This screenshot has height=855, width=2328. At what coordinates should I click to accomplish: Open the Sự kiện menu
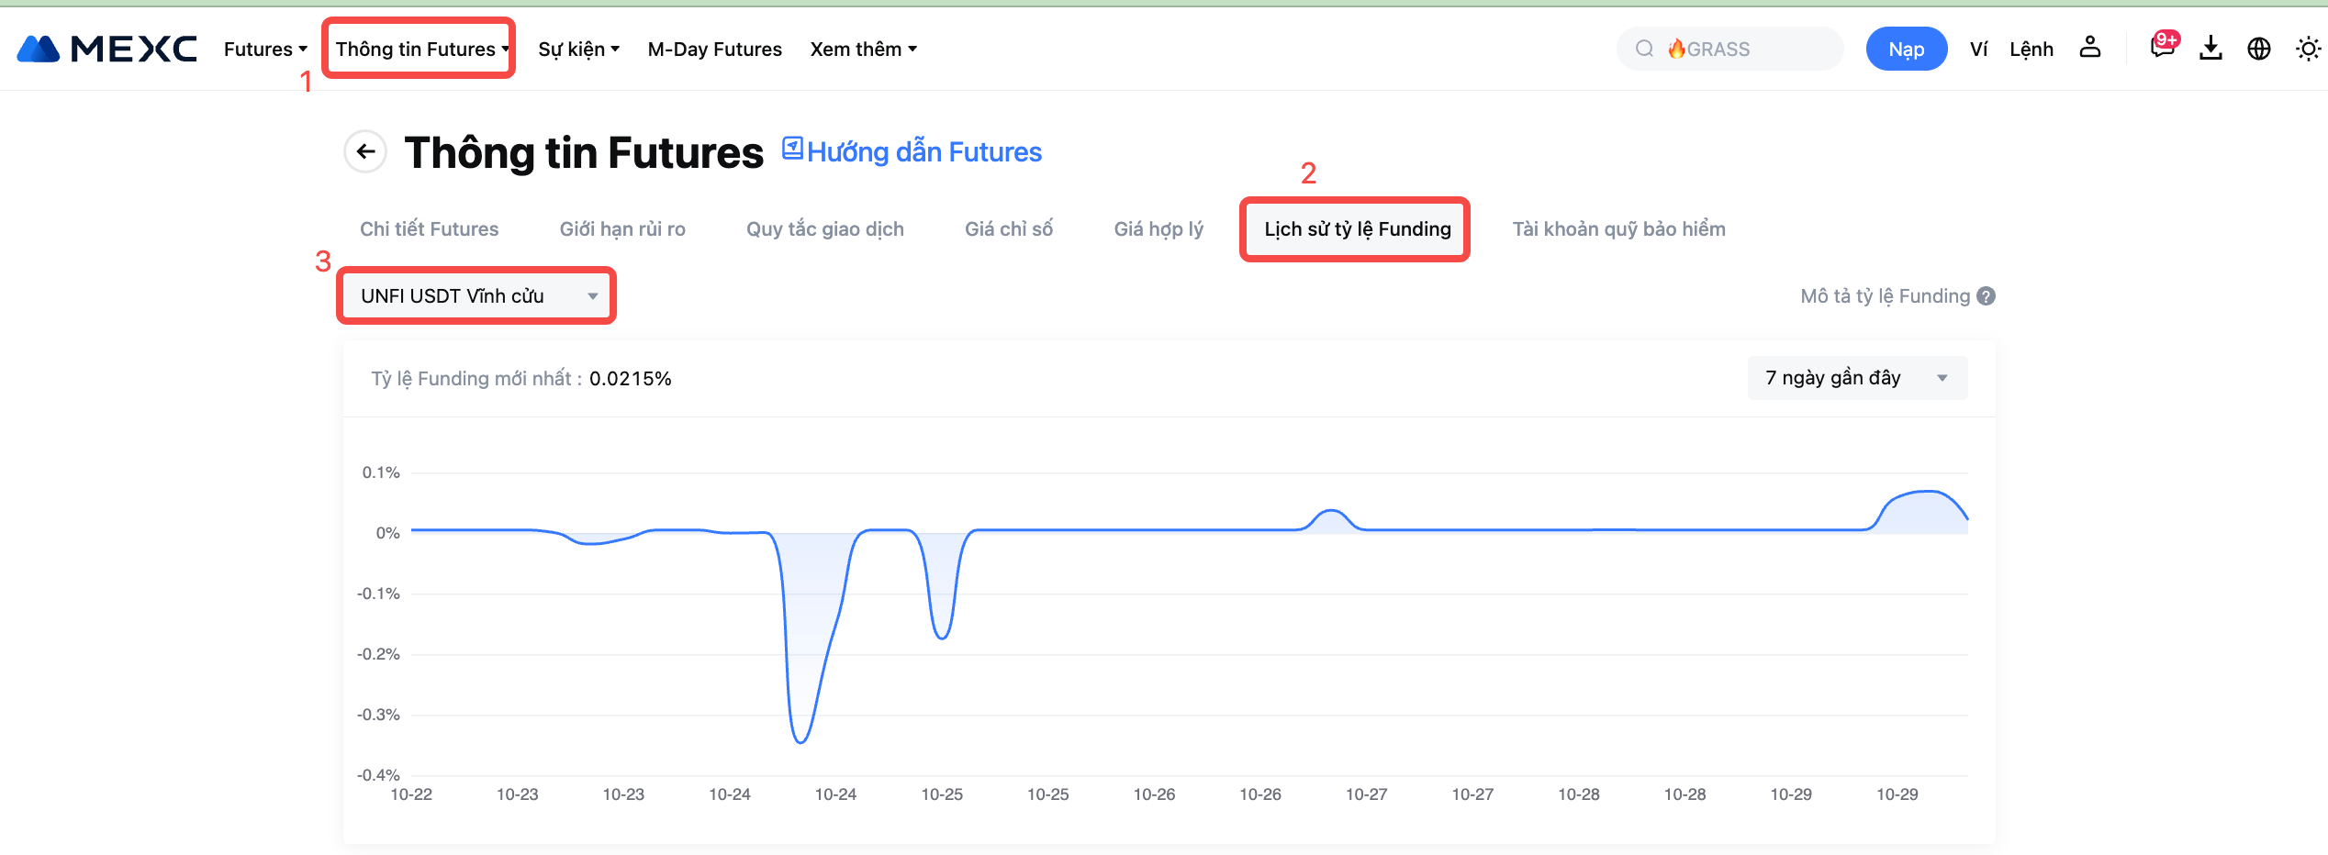578,49
